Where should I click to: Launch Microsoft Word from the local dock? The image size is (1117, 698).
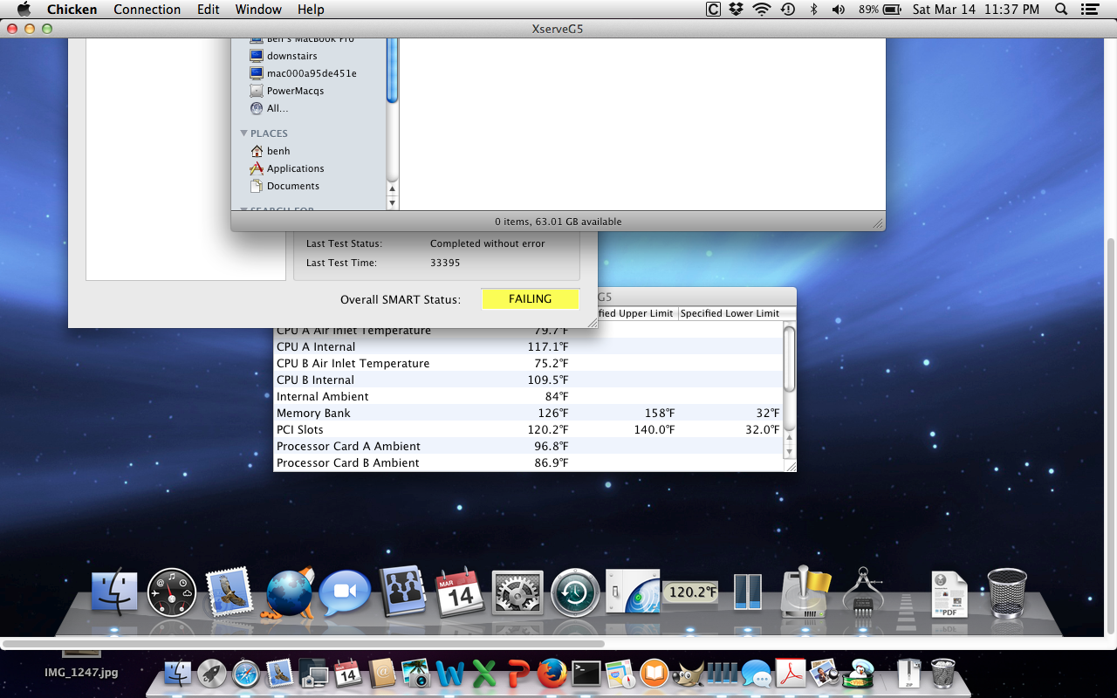pyautogui.click(x=450, y=673)
